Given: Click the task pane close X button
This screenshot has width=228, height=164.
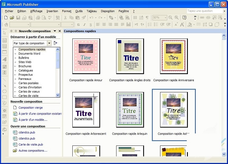Looking at the screenshot, I should point(60,31).
